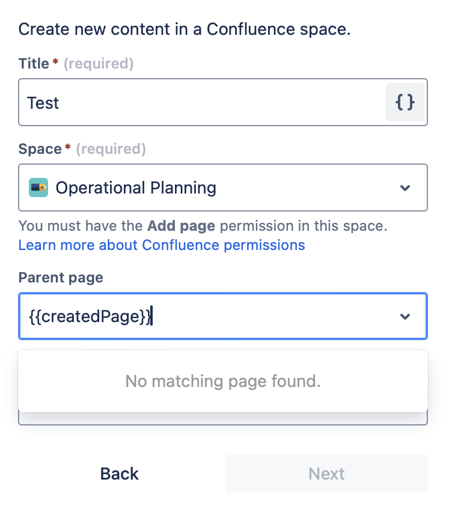This screenshot has width=452, height=506.
Task: Click the No matching page found message
Action: (222, 381)
